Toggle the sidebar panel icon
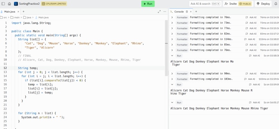Image resolution: width=279 pixels, height=129 pixels. pos(3,4)
